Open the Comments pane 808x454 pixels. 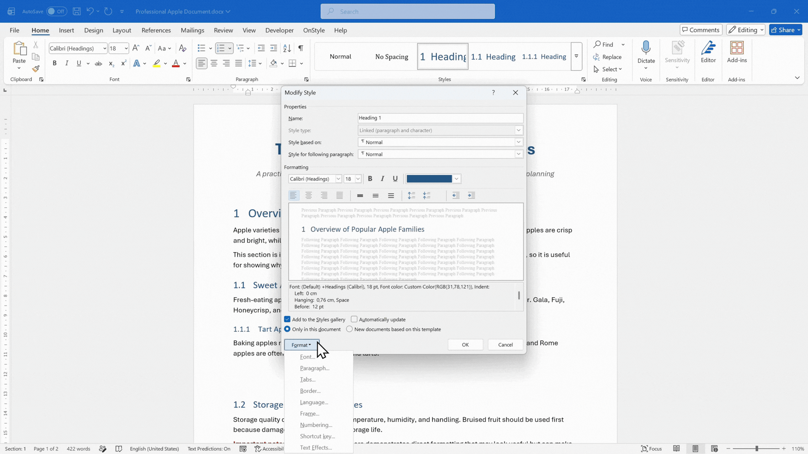[701, 30]
